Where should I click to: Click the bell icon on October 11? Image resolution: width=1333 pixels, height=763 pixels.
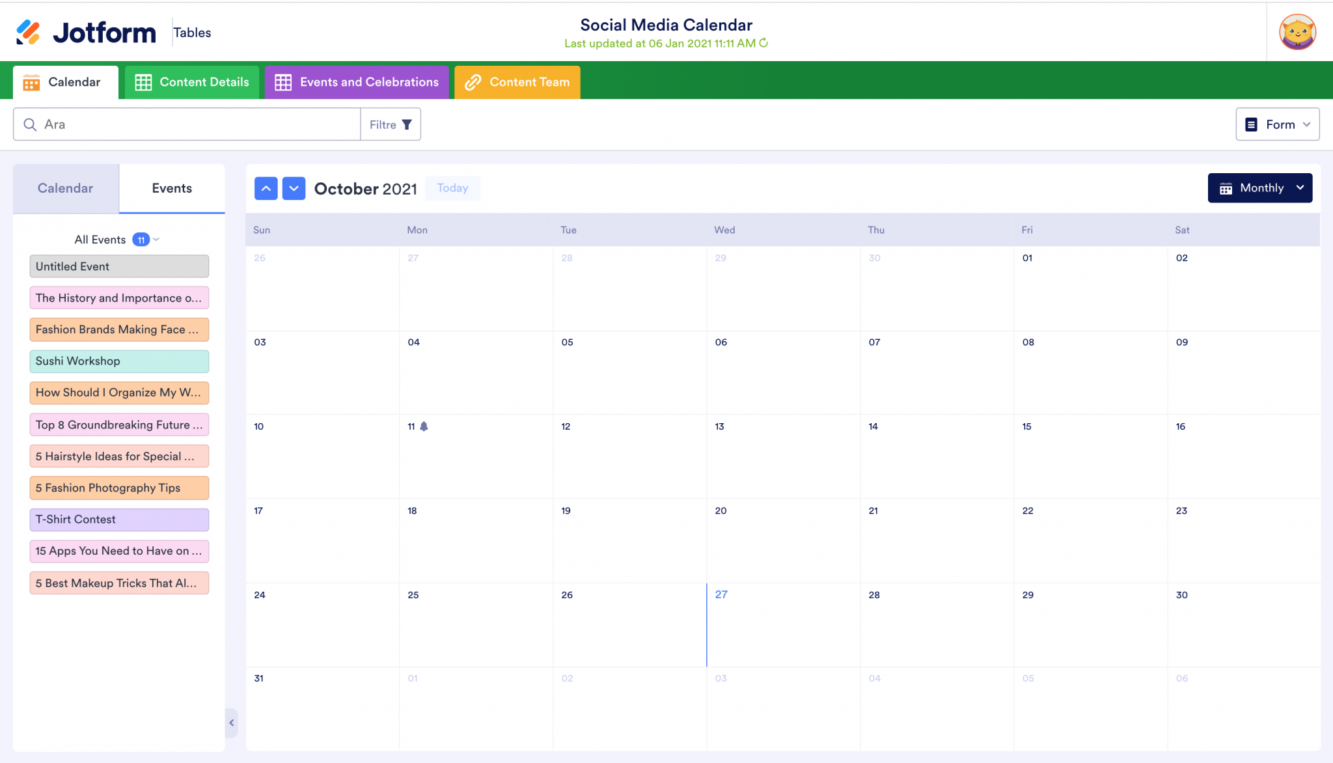coord(424,426)
